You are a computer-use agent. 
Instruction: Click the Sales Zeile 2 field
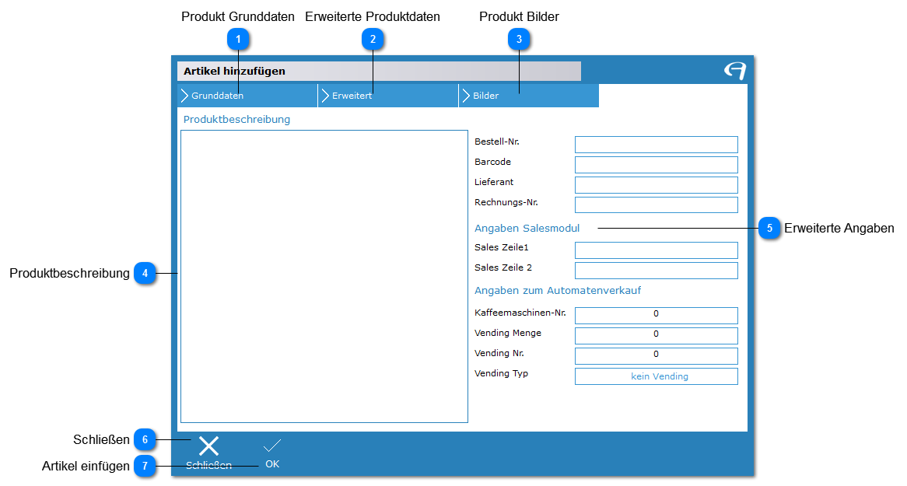[656, 271]
